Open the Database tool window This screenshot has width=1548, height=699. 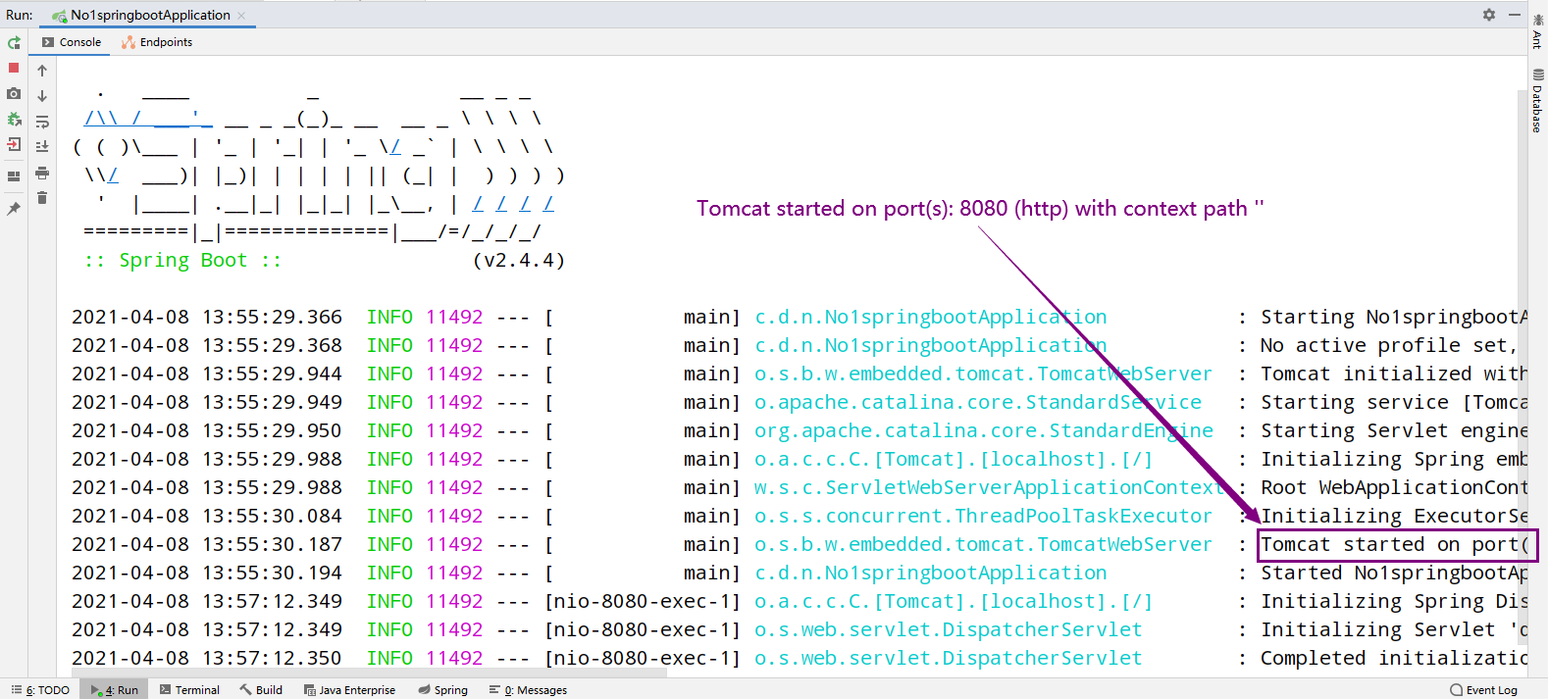pyautogui.click(x=1537, y=100)
